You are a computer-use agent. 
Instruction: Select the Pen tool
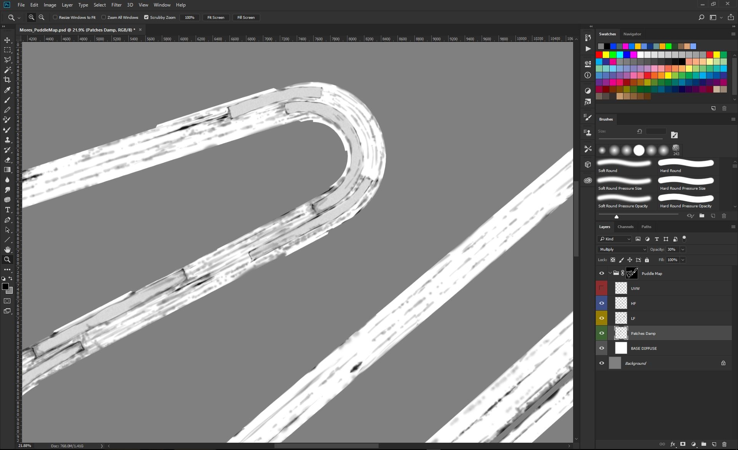coord(7,220)
